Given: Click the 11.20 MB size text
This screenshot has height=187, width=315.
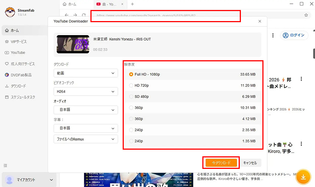Looking at the screenshot, I should pos(248,86).
